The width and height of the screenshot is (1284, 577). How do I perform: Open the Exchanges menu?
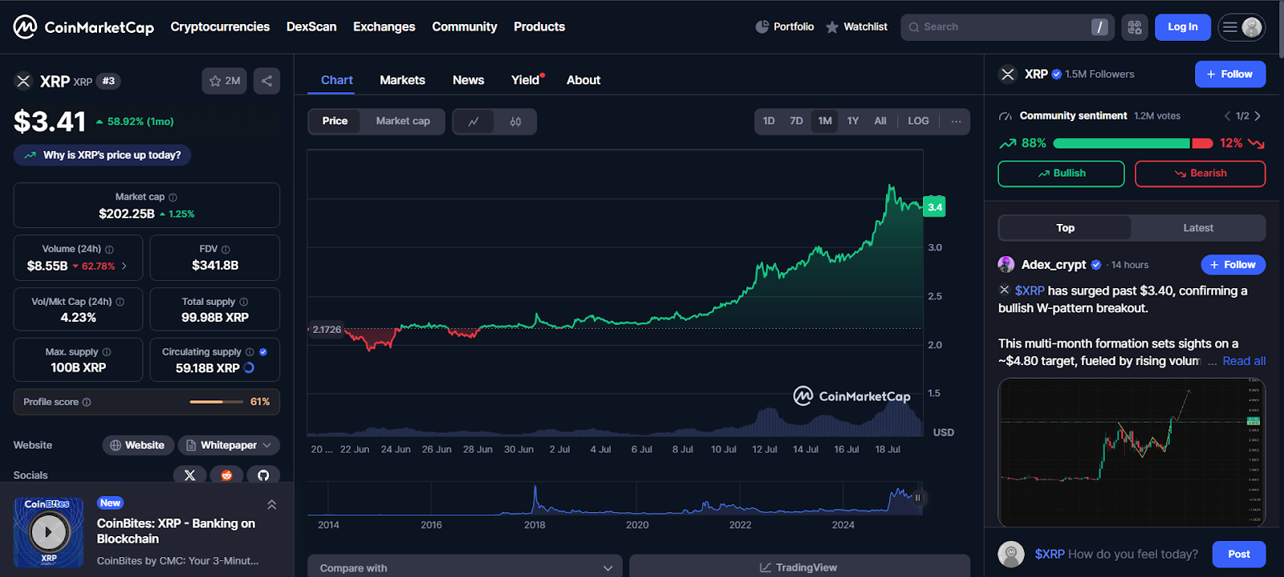point(384,26)
